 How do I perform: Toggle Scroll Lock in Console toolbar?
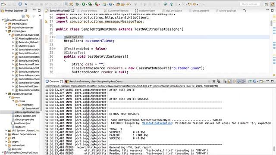click(x=229, y=81)
